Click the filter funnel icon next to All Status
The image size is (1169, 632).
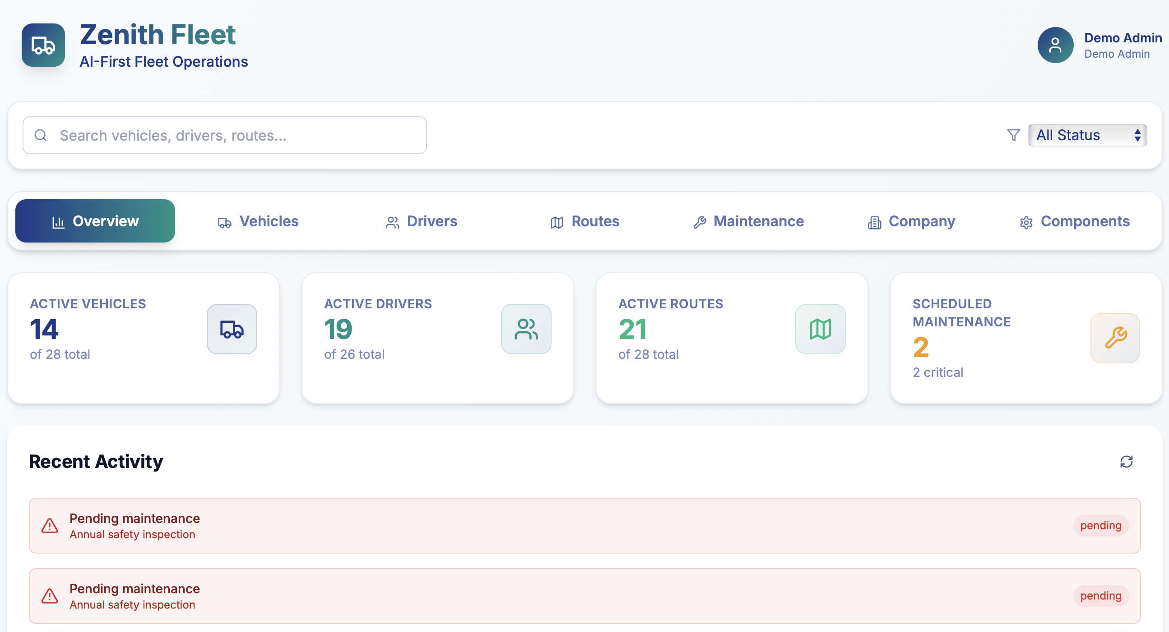[x=1013, y=135]
